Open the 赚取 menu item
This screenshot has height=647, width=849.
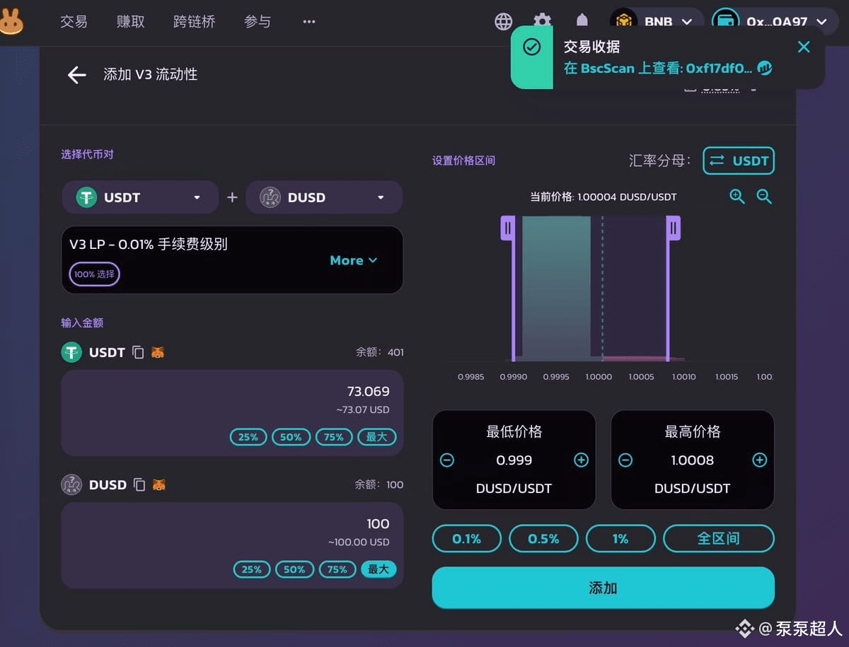tap(130, 21)
